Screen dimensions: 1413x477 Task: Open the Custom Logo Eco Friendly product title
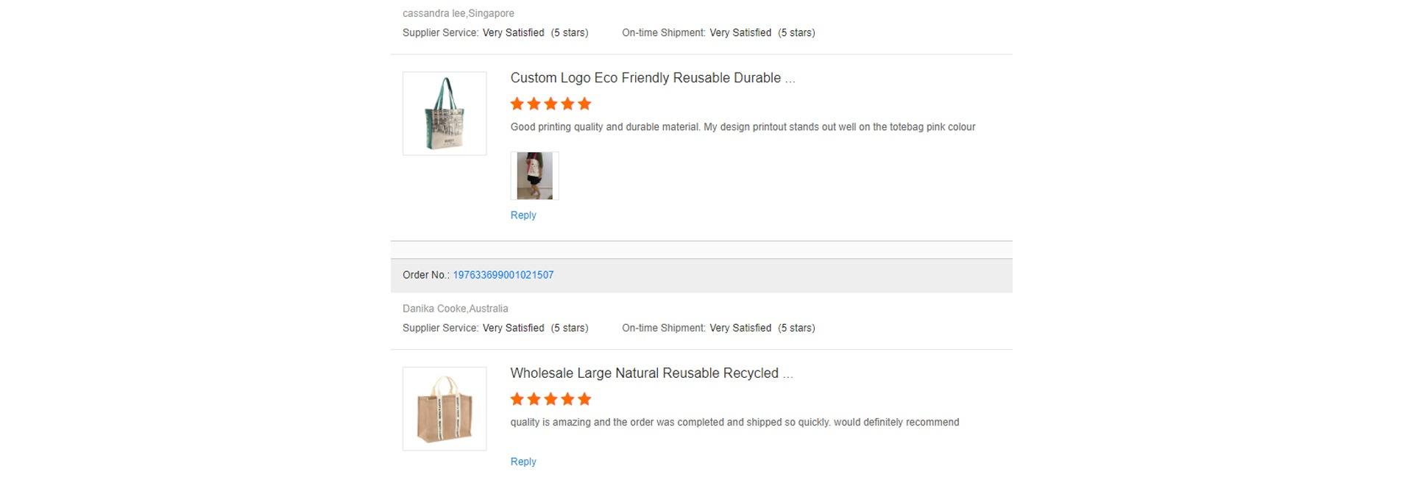coord(652,78)
